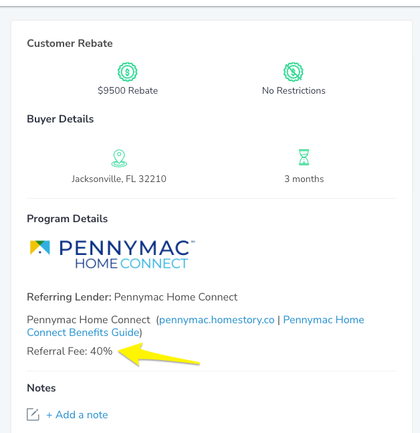Click the Buyer Details heading
Viewport: 420px width, 433px height.
pos(60,119)
